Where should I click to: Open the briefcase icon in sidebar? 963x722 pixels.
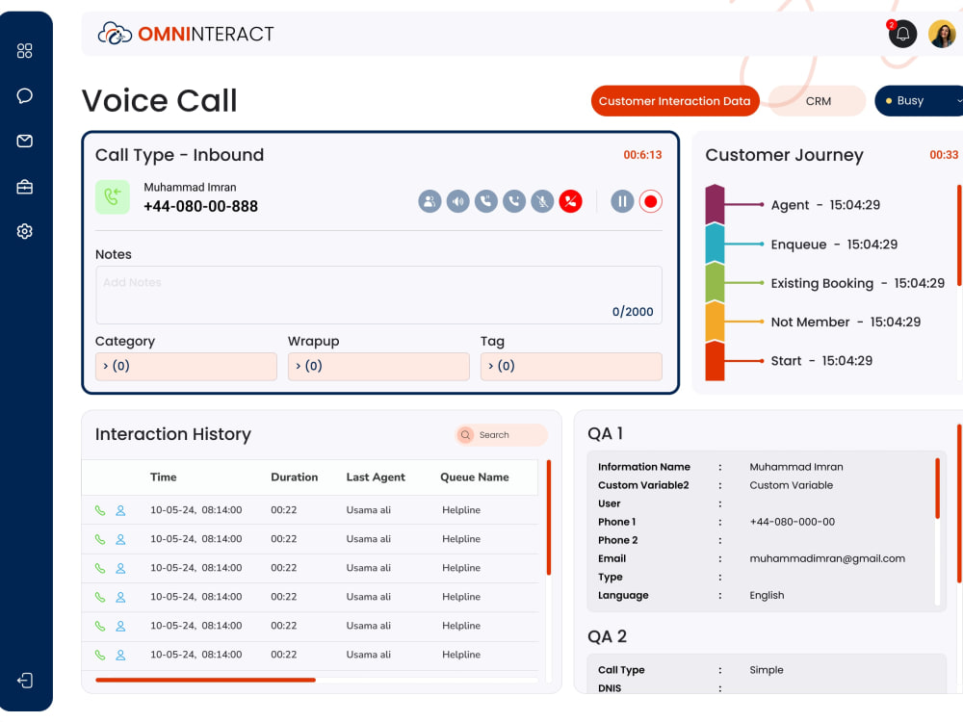click(x=25, y=187)
